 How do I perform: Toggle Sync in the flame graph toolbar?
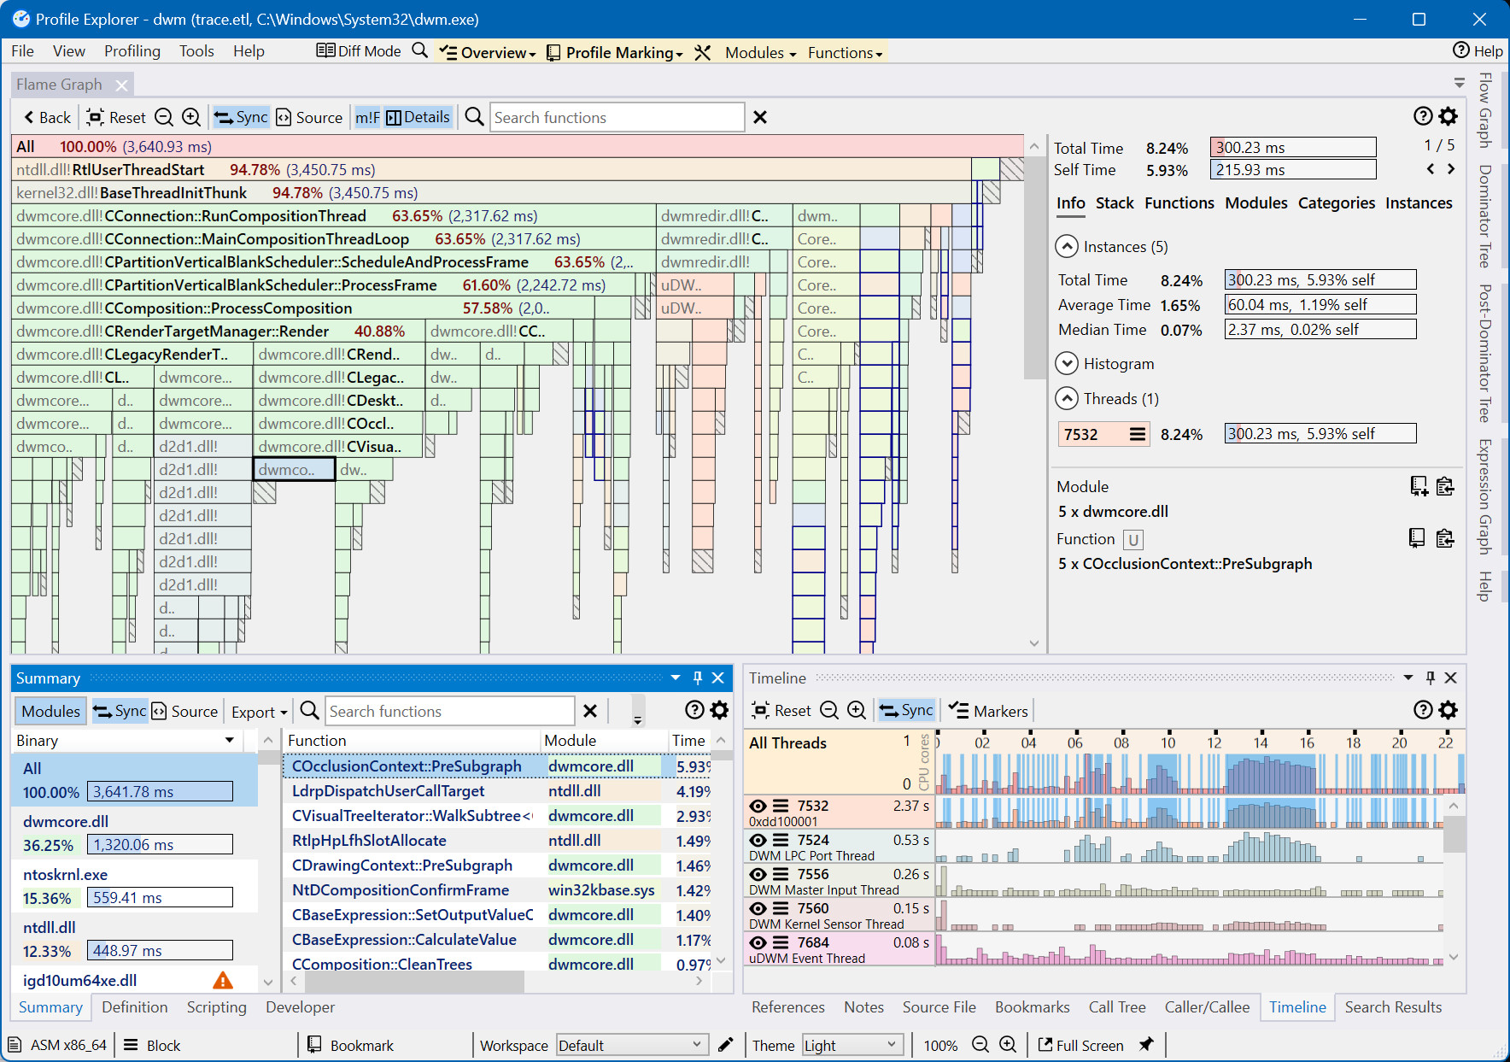(x=241, y=117)
